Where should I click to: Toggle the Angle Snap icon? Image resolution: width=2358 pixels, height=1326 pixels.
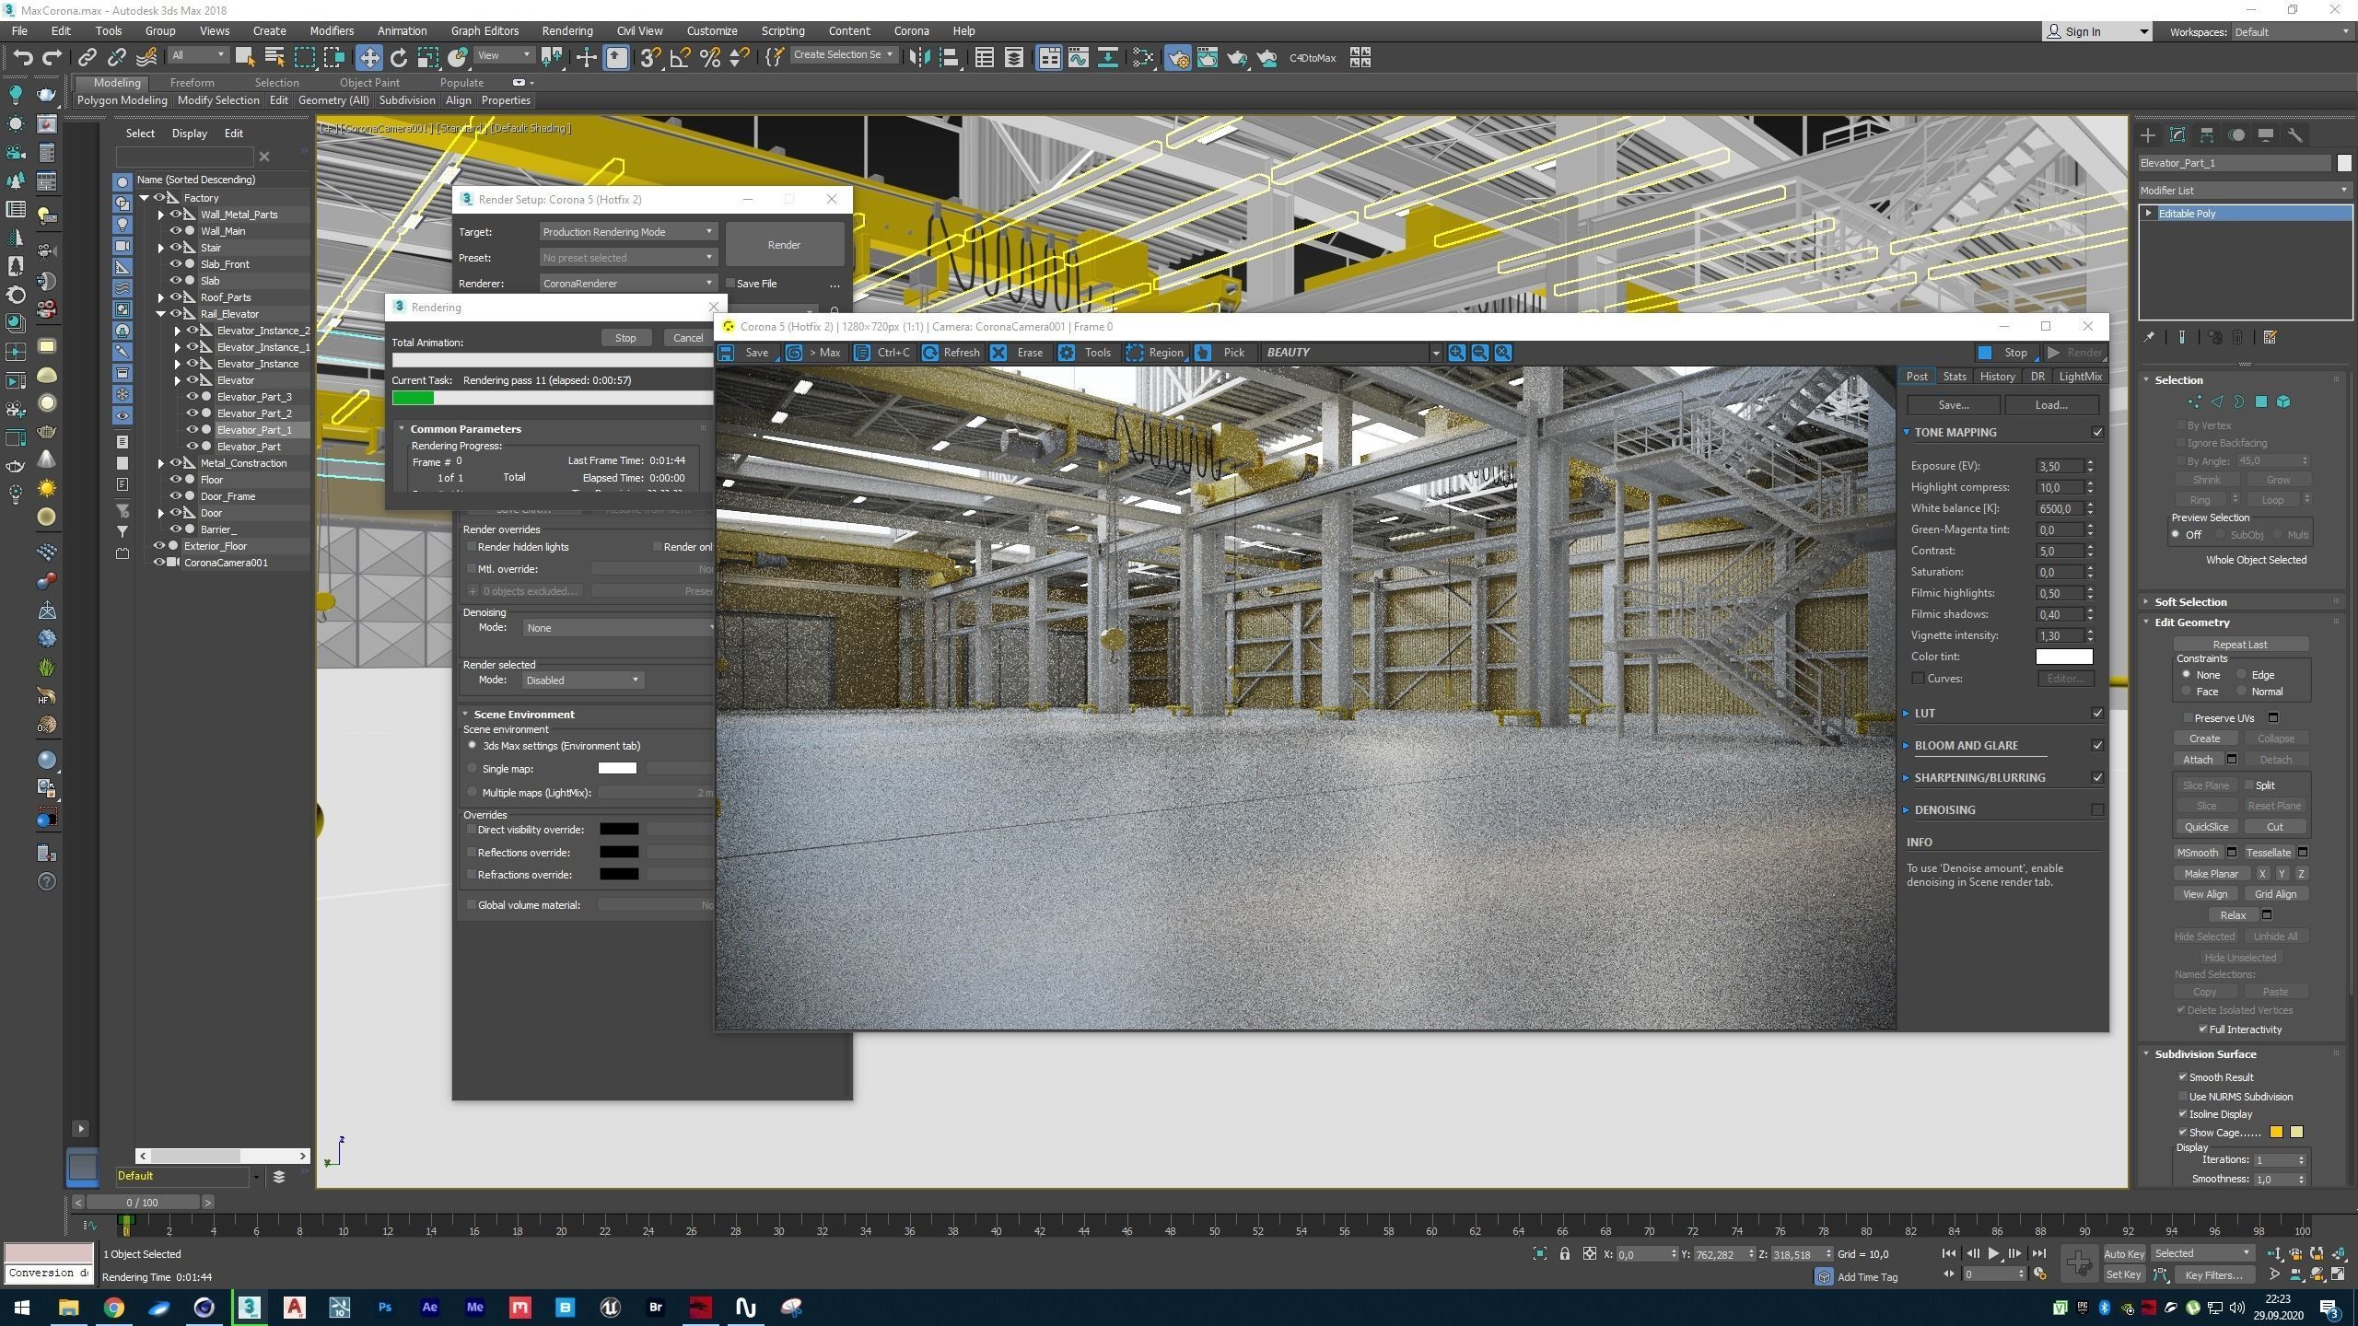[x=681, y=57]
